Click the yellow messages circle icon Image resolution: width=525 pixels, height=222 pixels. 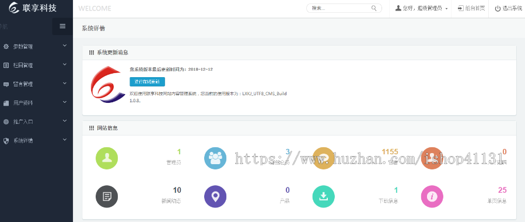tap(323, 158)
